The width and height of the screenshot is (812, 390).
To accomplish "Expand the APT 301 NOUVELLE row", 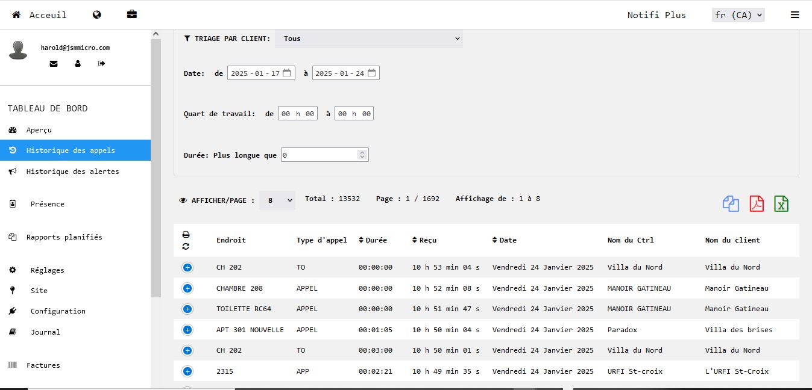I will pyautogui.click(x=187, y=330).
